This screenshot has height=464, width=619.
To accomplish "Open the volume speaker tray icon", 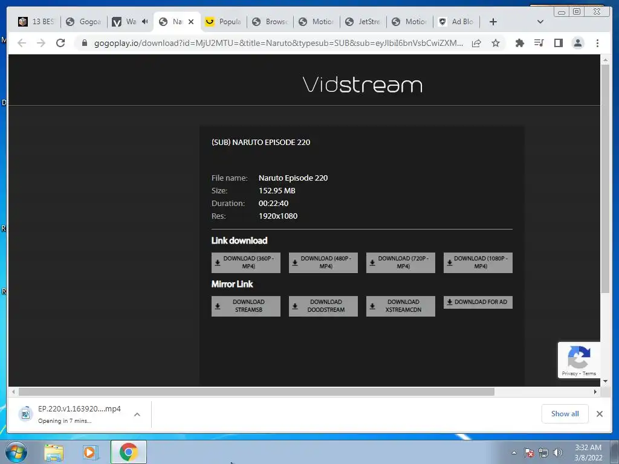I will (557, 453).
